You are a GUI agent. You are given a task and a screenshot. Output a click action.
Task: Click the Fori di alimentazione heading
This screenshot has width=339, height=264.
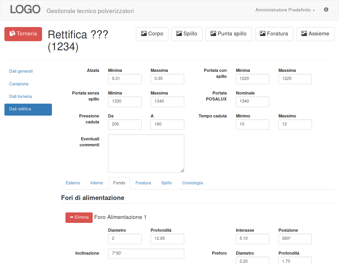click(x=93, y=198)
